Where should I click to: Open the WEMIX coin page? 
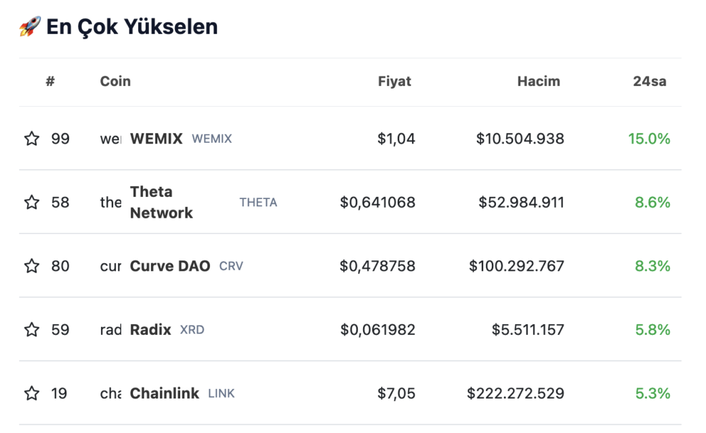[x=157, y=139]
